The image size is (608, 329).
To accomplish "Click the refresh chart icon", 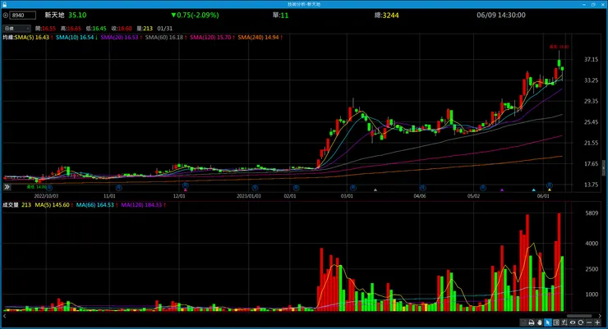I will pyautogui.click(x=580, y=322).
